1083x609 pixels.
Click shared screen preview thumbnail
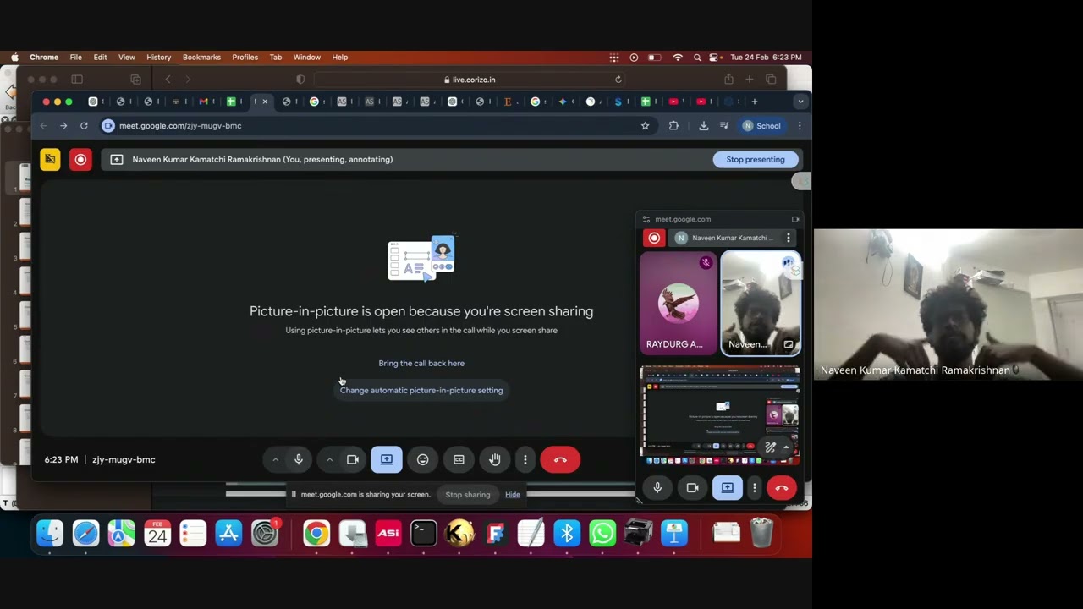(x=720, y=415)
